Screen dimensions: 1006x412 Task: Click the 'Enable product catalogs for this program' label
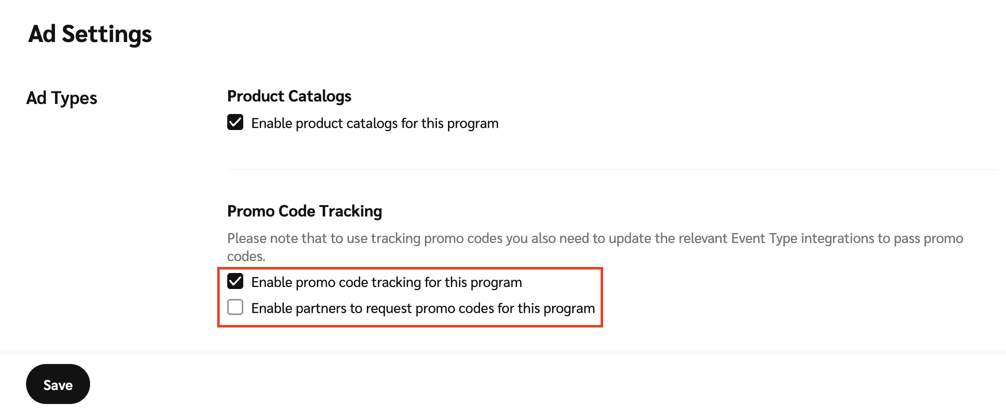tap(374, 123)
